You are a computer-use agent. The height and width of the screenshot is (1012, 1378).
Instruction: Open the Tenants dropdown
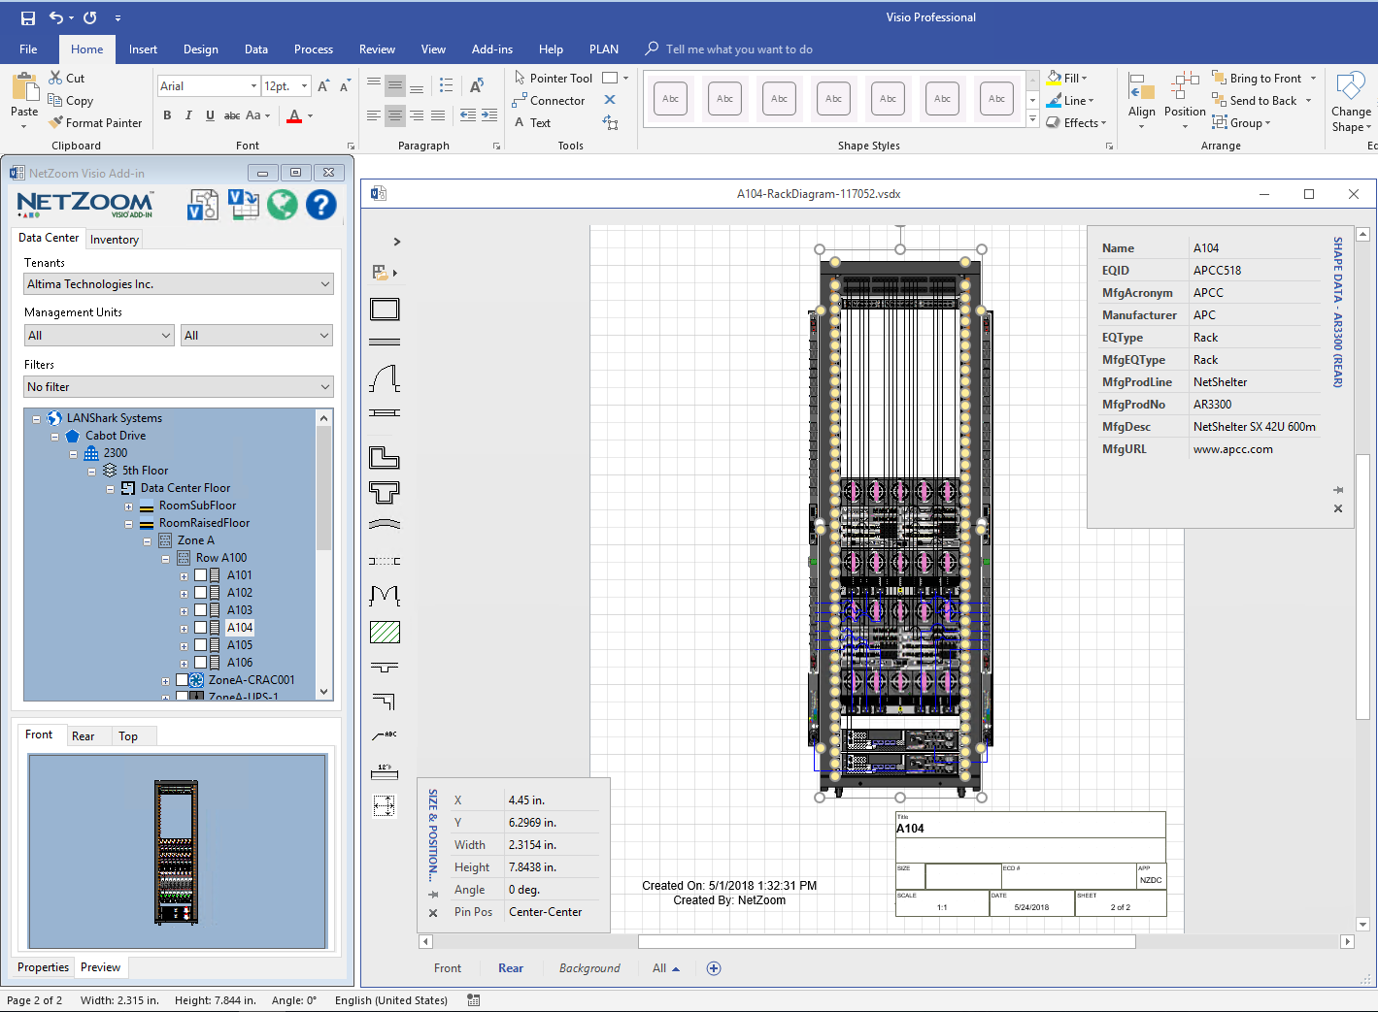coord(179,284)
